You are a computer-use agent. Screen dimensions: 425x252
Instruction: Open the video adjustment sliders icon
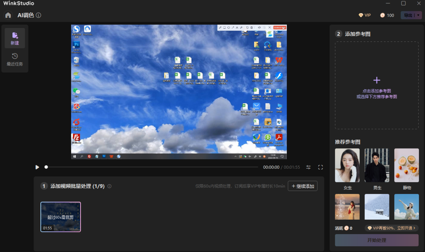tap(308, 167)
